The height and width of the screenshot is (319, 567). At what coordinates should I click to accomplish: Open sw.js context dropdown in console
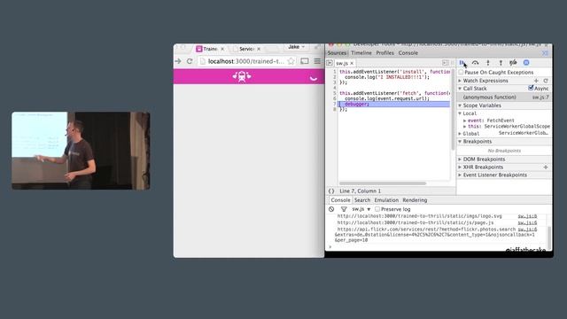pos(361,209)
